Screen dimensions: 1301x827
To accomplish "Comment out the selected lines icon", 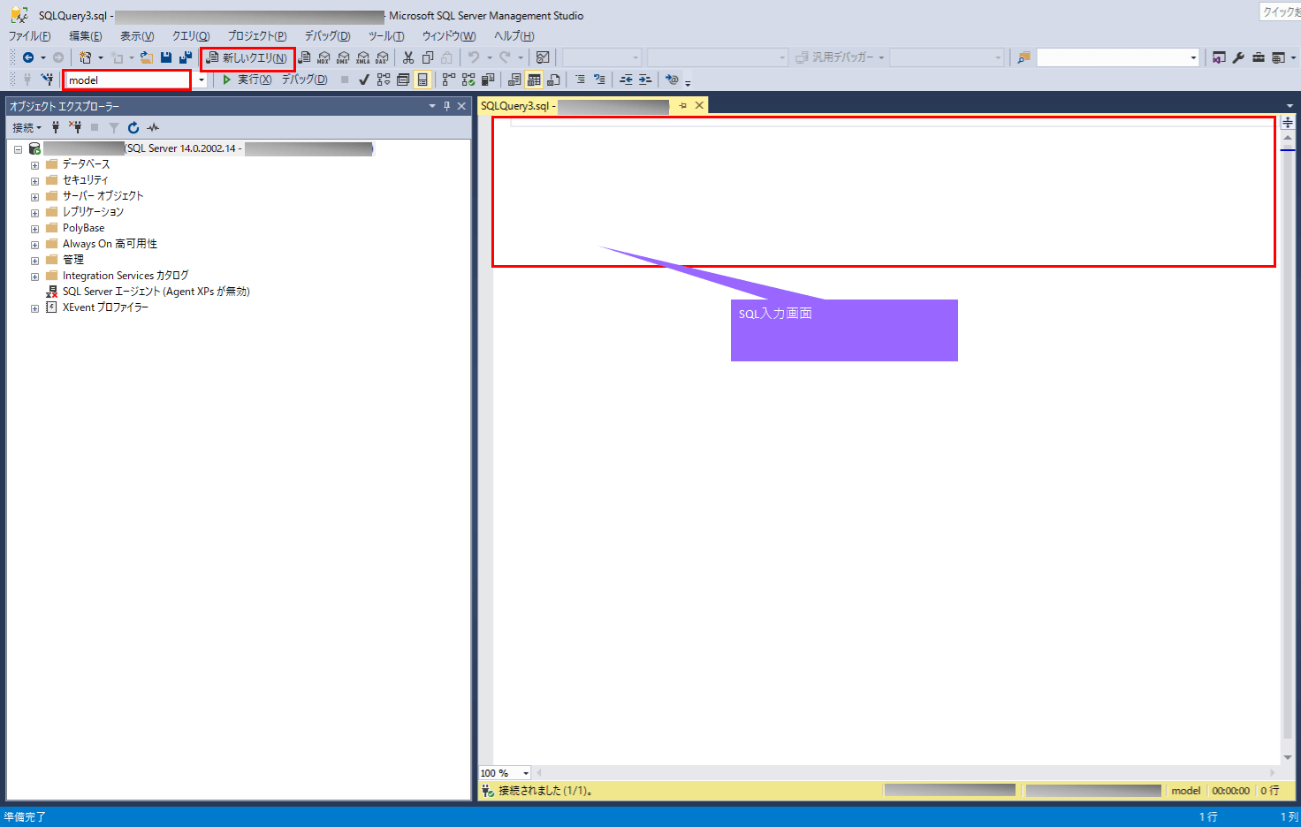I will pos(580,80).
